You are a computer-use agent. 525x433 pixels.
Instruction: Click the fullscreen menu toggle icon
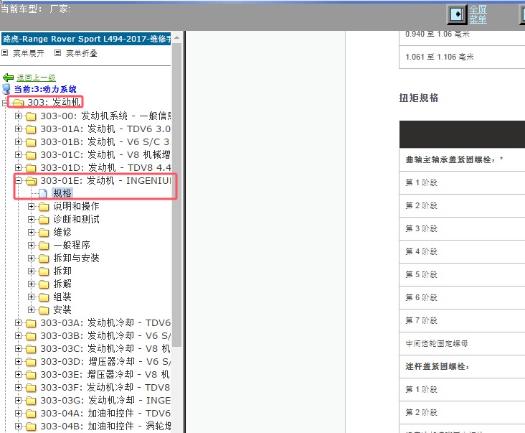(x=457, y=14)
